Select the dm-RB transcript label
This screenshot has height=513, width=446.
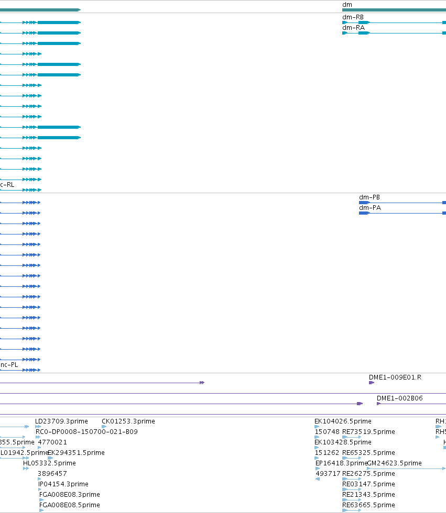353,17
